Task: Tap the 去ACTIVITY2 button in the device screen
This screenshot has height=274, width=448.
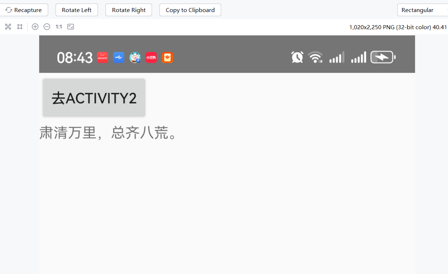Action: pyautogui.click(x=94, y=98)
